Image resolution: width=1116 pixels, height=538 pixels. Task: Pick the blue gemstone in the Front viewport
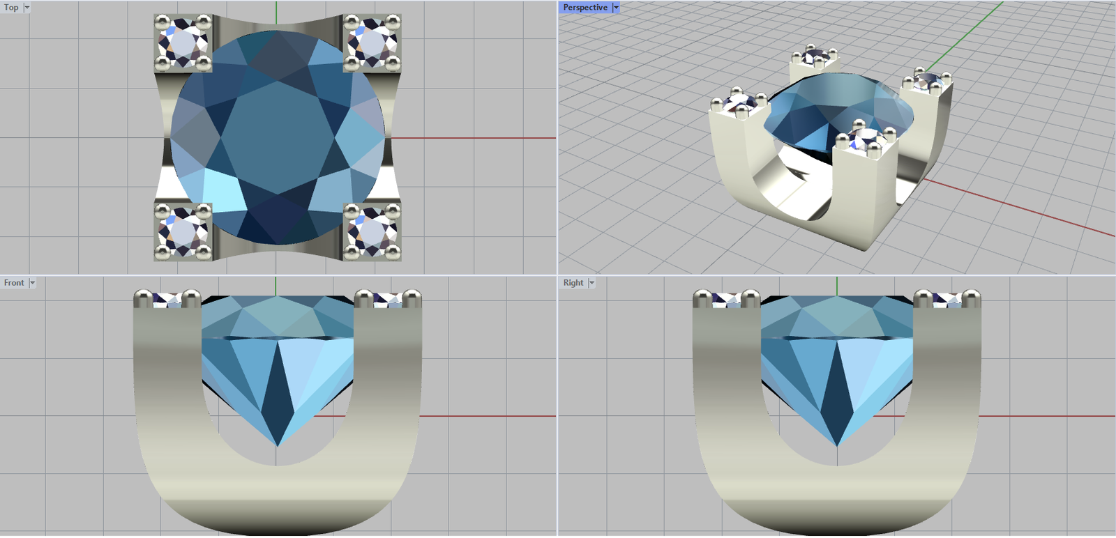278,369
